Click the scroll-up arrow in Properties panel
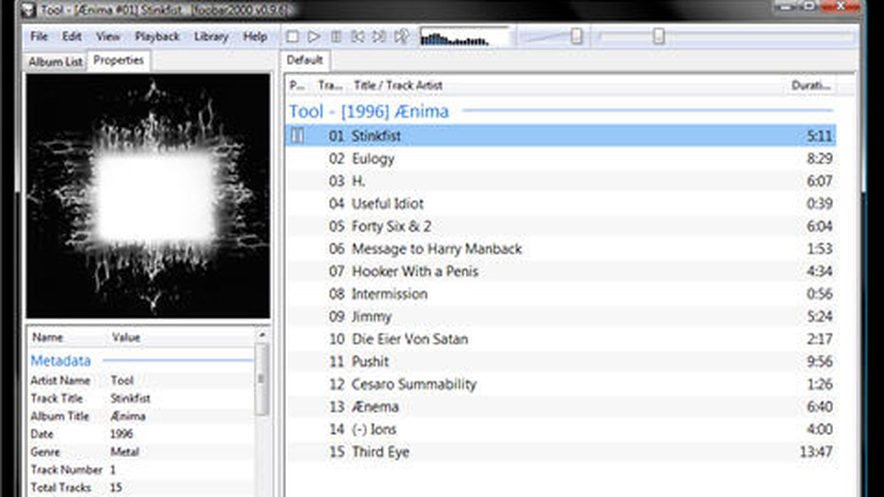Viewport: 884px width, 497px height. click(262, 335)
